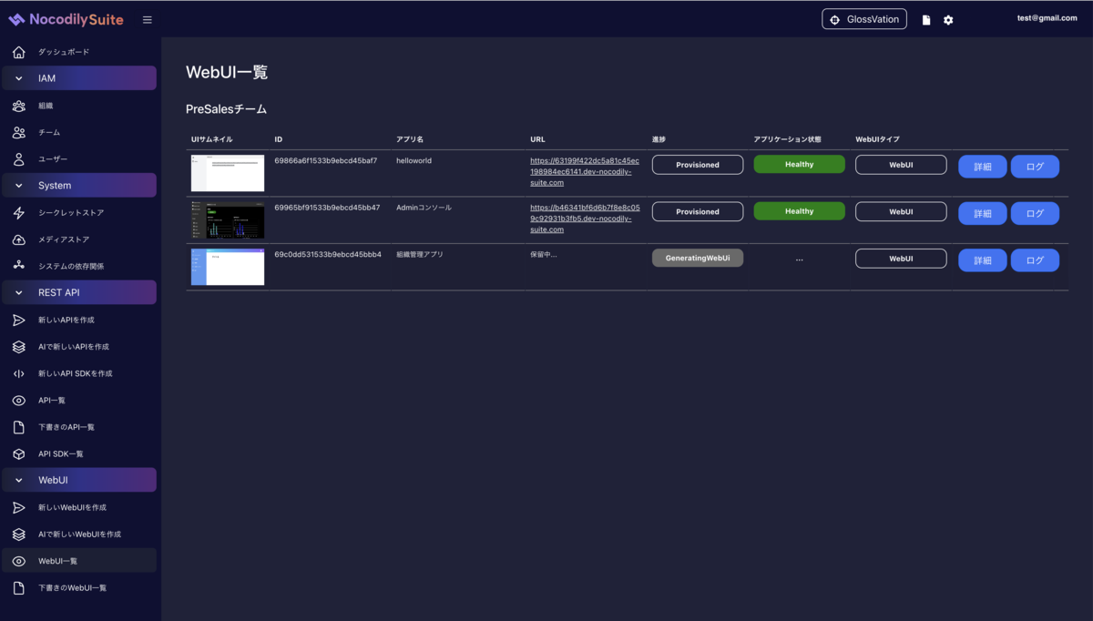
Task: Collapse the System section
Action: pyautogui.click(x=79, y=186)
